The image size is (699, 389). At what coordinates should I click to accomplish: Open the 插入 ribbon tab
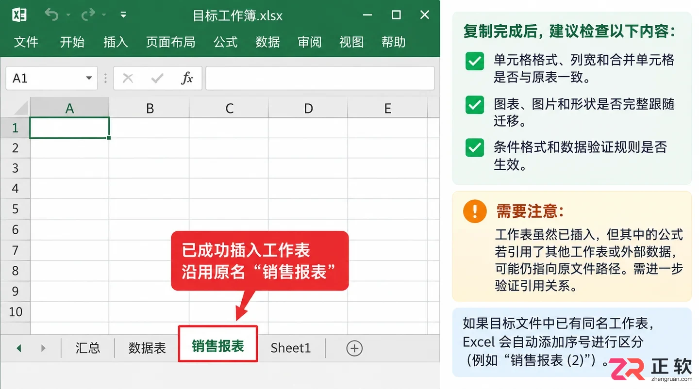pyautogui.click(x=116, y=42)
